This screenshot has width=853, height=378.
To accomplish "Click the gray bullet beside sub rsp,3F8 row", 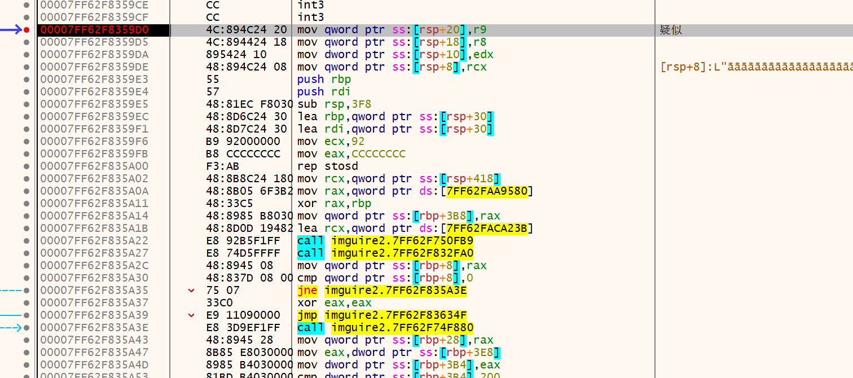I will pos(27,104).
